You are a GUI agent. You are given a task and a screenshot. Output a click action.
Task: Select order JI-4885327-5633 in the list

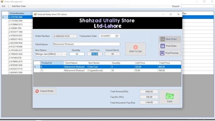pyautogui.click(x=20, y=39)
